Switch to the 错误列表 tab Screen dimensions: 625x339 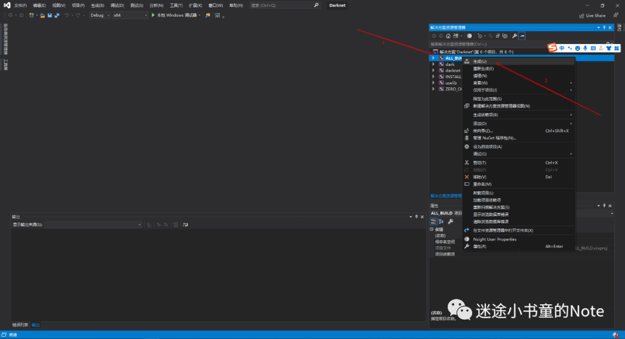click(x=20, y=325)
